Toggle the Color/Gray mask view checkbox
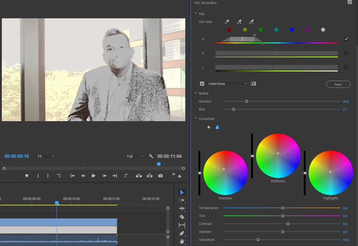 point(202,84)
